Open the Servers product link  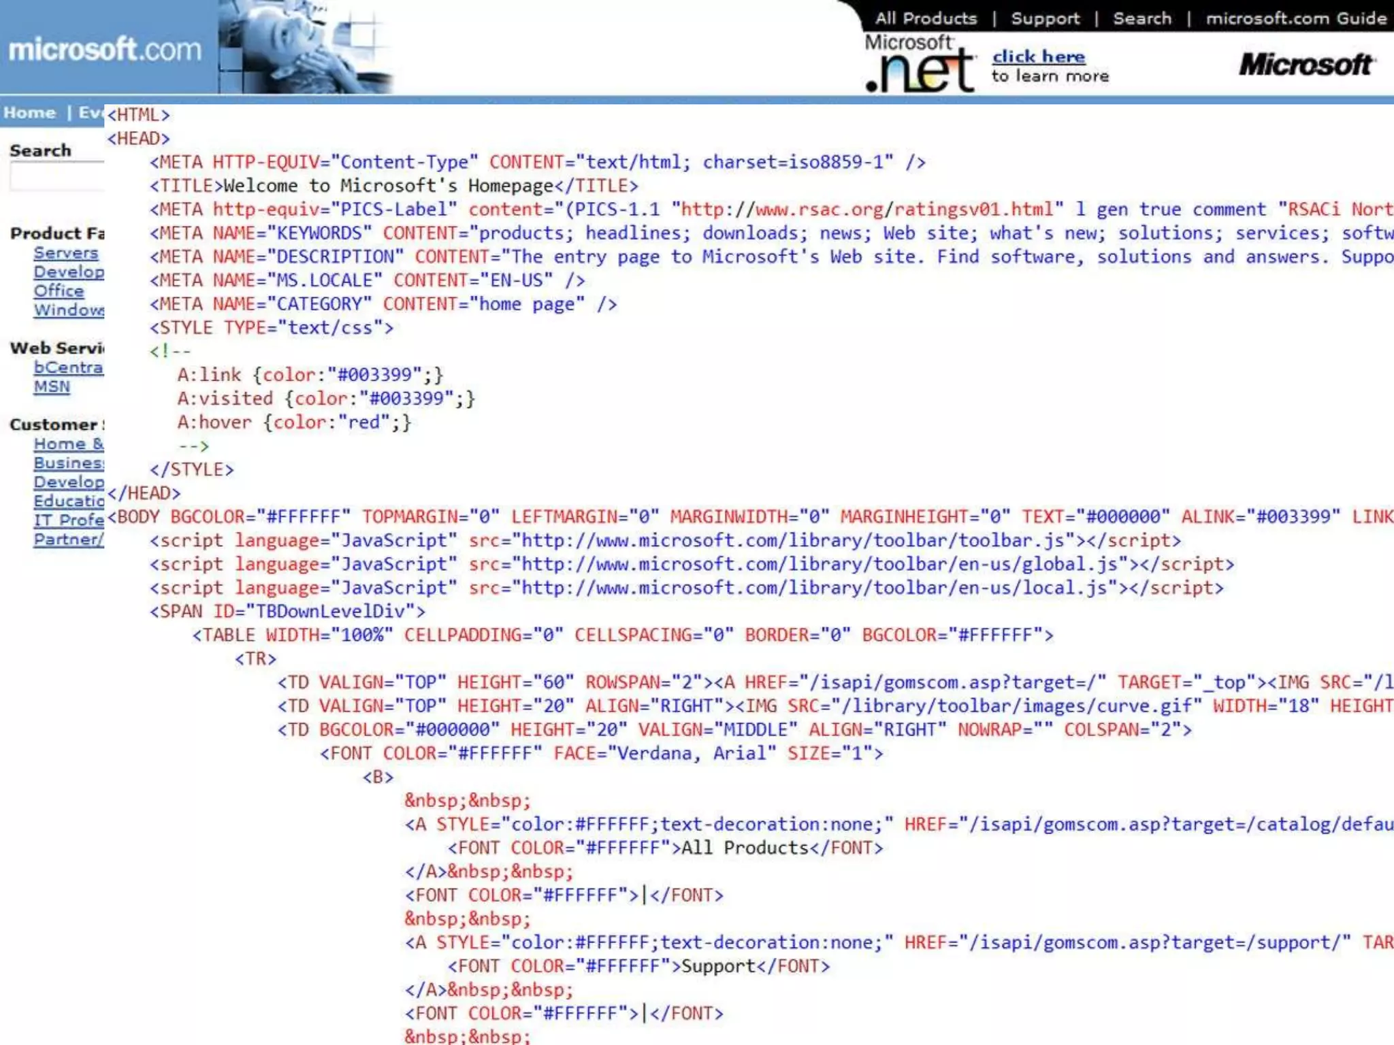pos(66,252)
